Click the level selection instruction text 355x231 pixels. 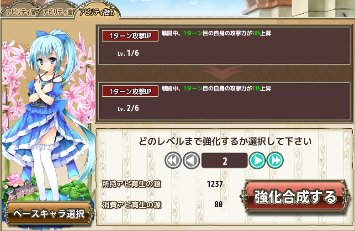[225, 142]
